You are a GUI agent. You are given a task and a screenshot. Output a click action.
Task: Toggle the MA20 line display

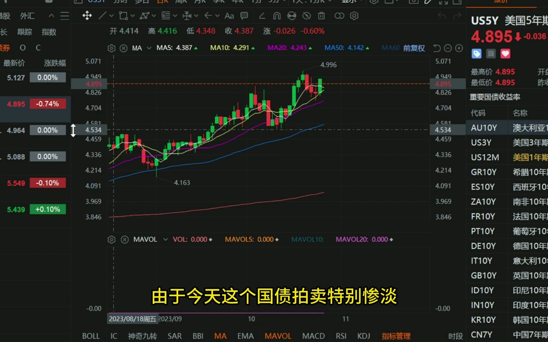290,48
